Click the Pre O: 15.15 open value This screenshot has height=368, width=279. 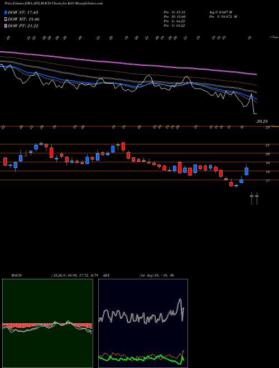click(x=174, y=12)
